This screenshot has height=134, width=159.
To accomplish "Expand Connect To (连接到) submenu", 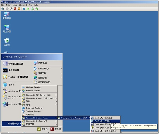I will tap(48, 78).
